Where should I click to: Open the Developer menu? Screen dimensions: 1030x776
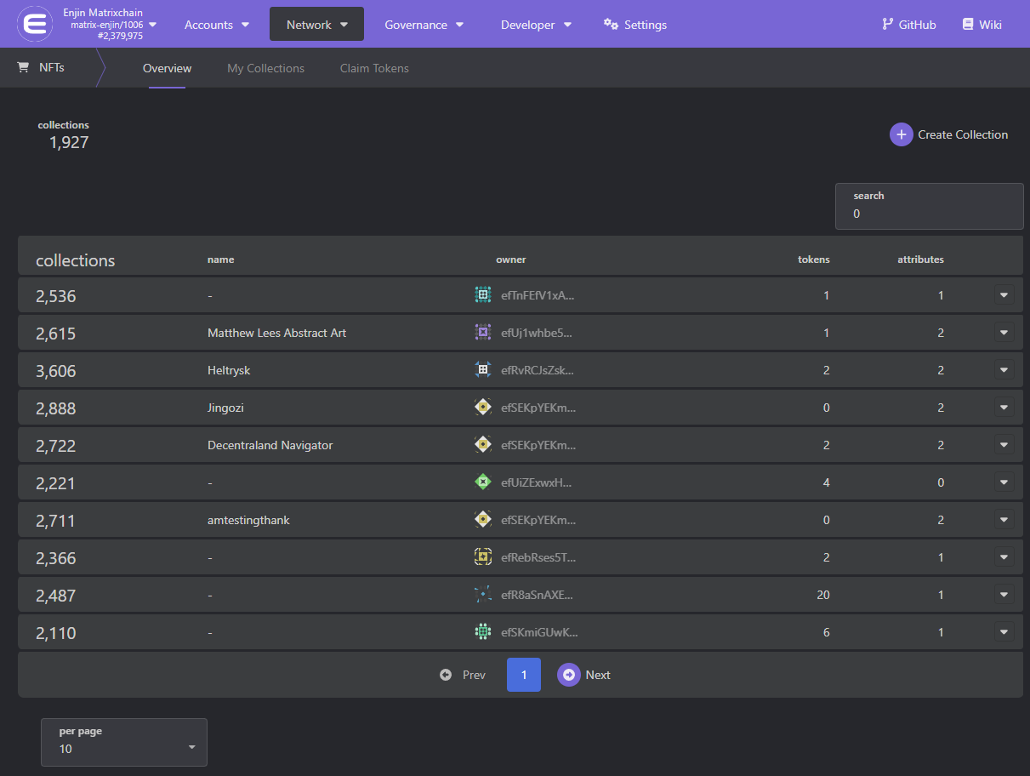coord(536,25)
